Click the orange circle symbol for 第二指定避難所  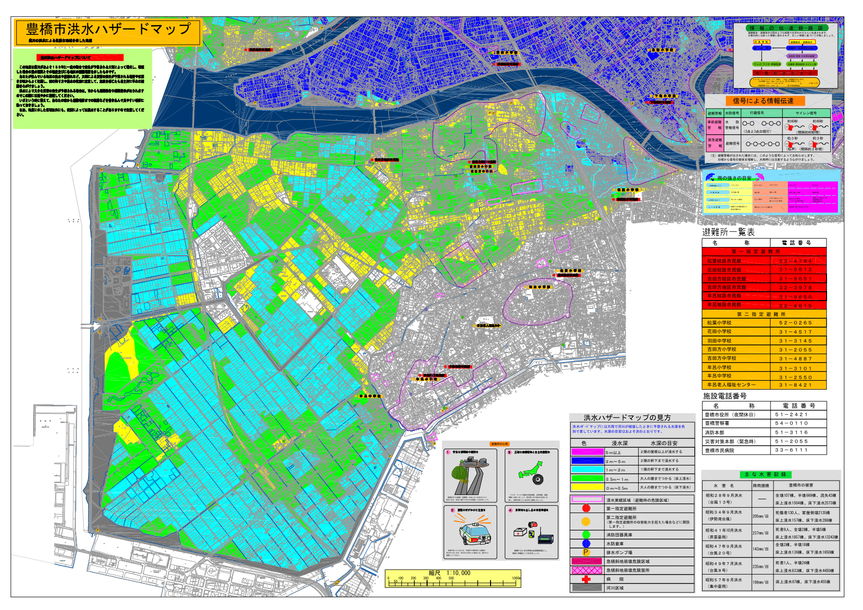pyautogui.click(x=586, y=521)
